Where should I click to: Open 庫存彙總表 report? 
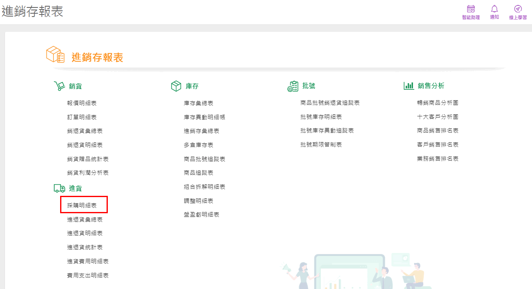point(199,103)
